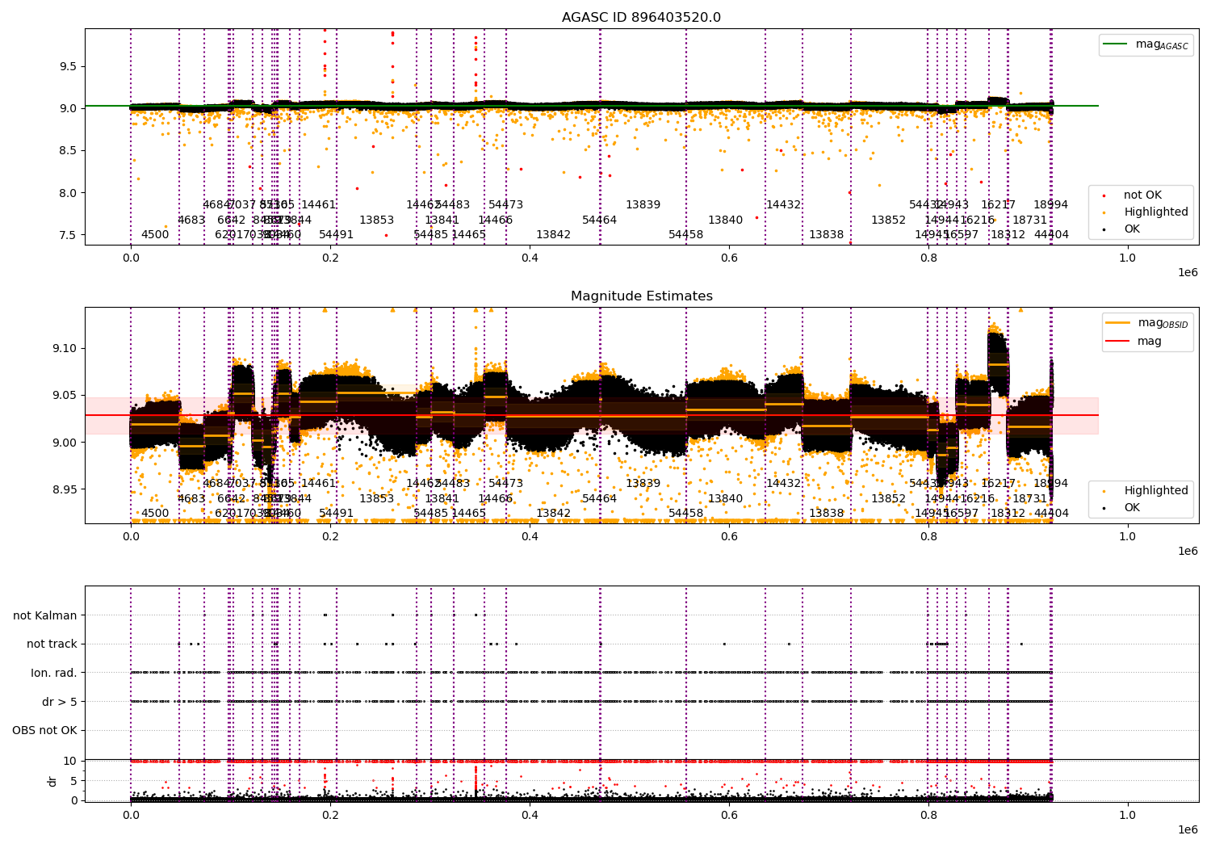Click the '7.5' tick in the top plot
Screen dimensions: 1211x848
pyautogui.click(x=69, y=235)
